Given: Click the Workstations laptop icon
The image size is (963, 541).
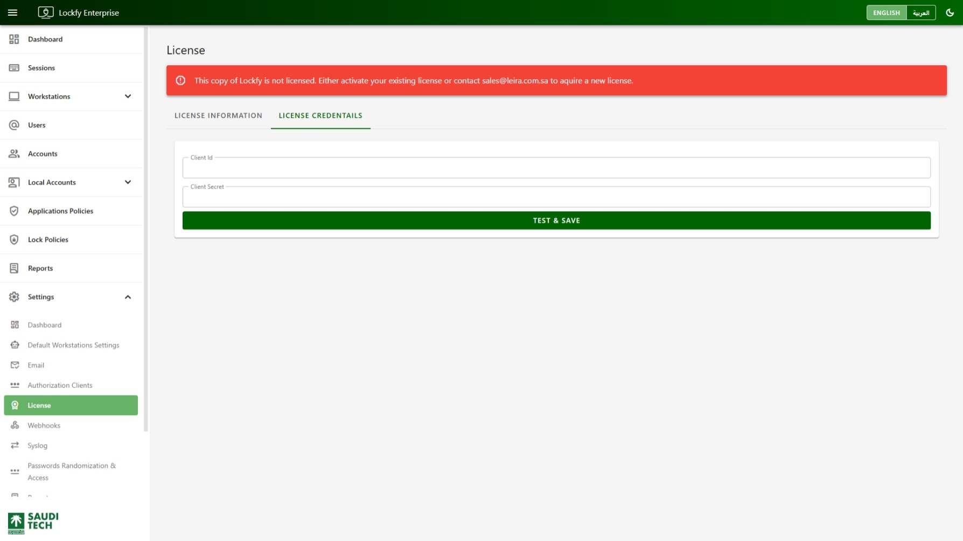Looking at the screenshot, I should (14, 96).
